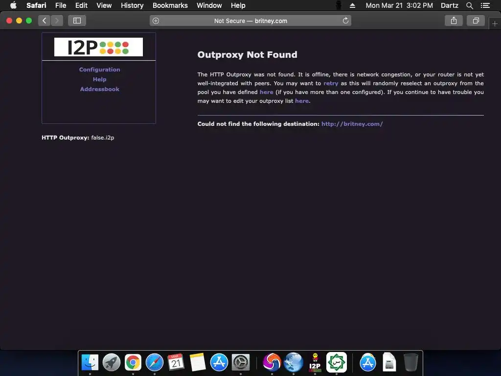Image resolution: width=501 pixels, height=376 pixels.
Task: Open the Window menu
Action: click(x=209, y=5)
